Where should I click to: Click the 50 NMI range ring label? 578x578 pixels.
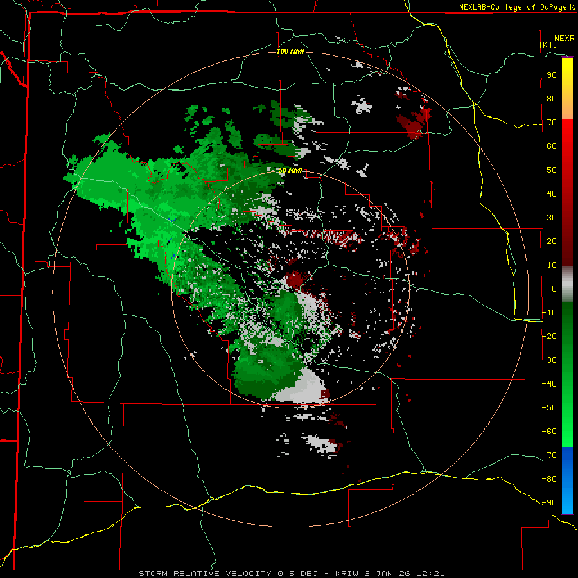[290, 170]
